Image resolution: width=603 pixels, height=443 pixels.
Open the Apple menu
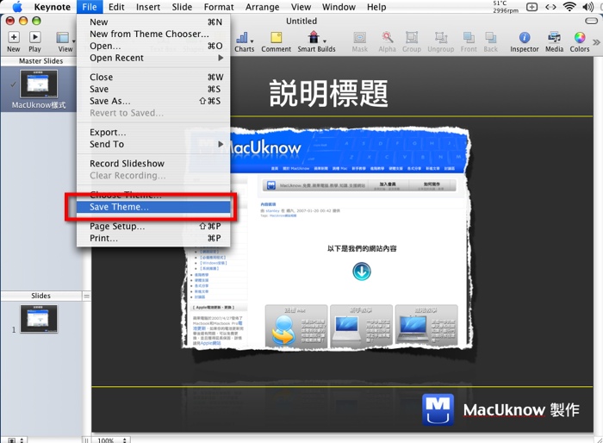tap(17, 7)
